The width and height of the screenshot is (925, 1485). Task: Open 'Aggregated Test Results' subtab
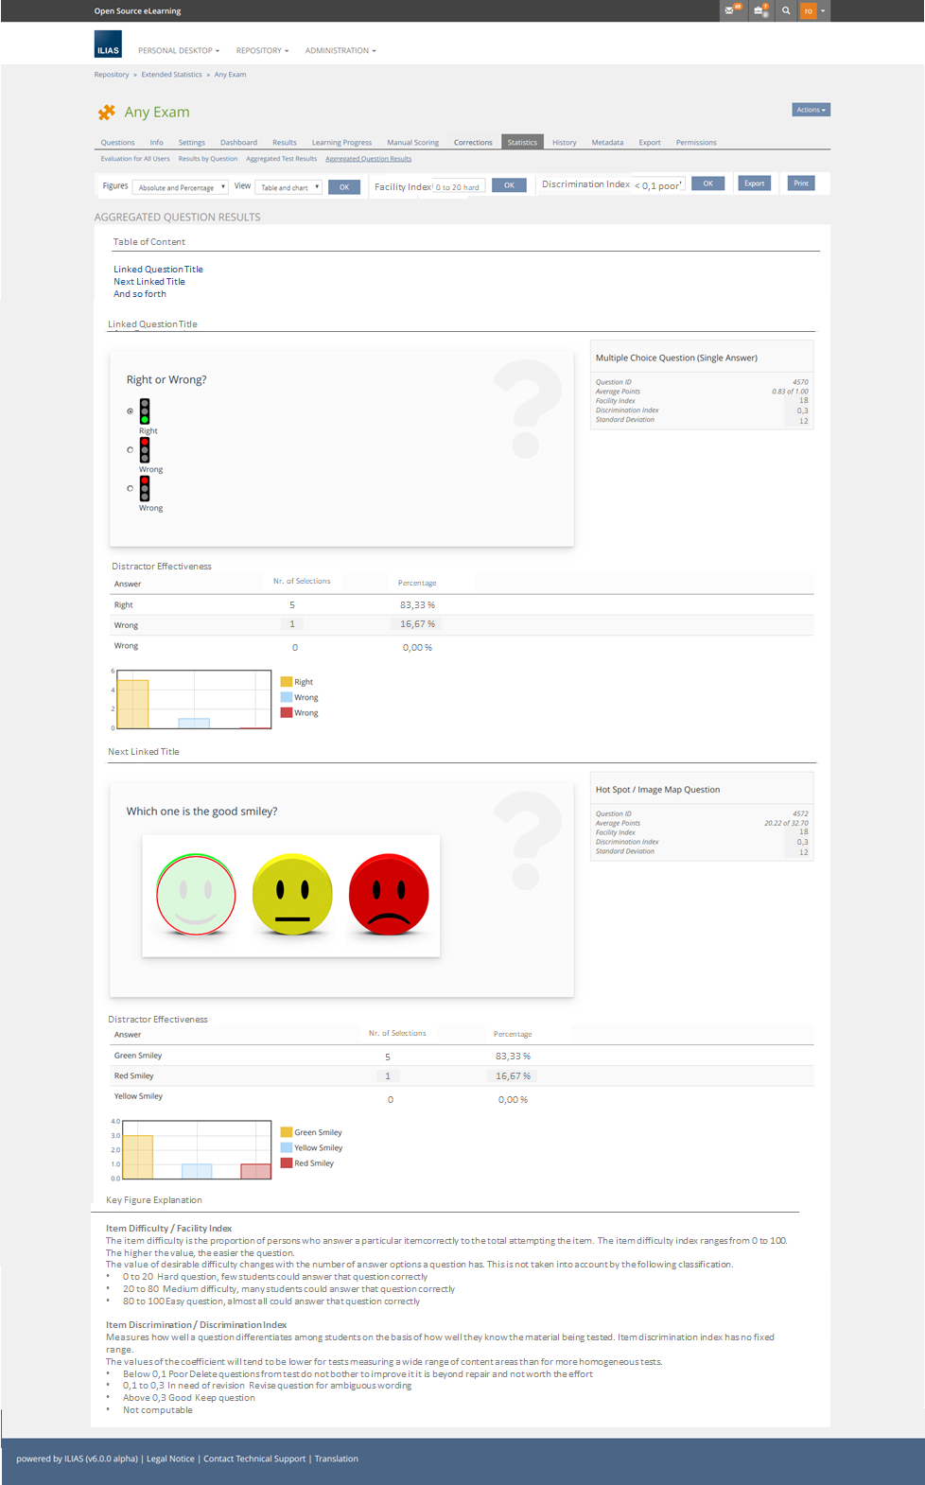(281, 159)
